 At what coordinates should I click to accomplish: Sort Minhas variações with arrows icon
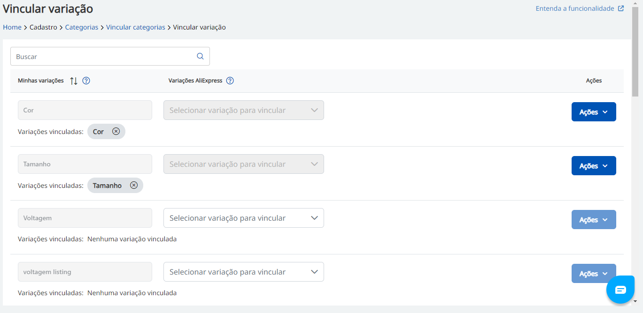[74, 81]
